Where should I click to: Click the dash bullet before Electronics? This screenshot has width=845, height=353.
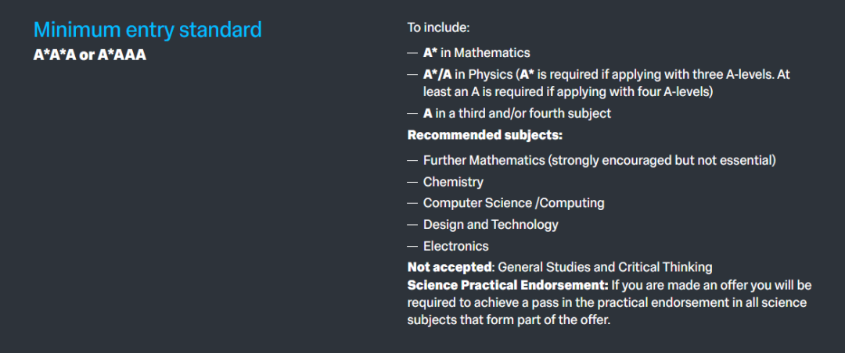(412, 246)
